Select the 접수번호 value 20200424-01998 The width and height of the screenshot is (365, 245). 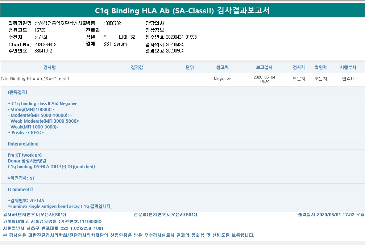(181, 37)
